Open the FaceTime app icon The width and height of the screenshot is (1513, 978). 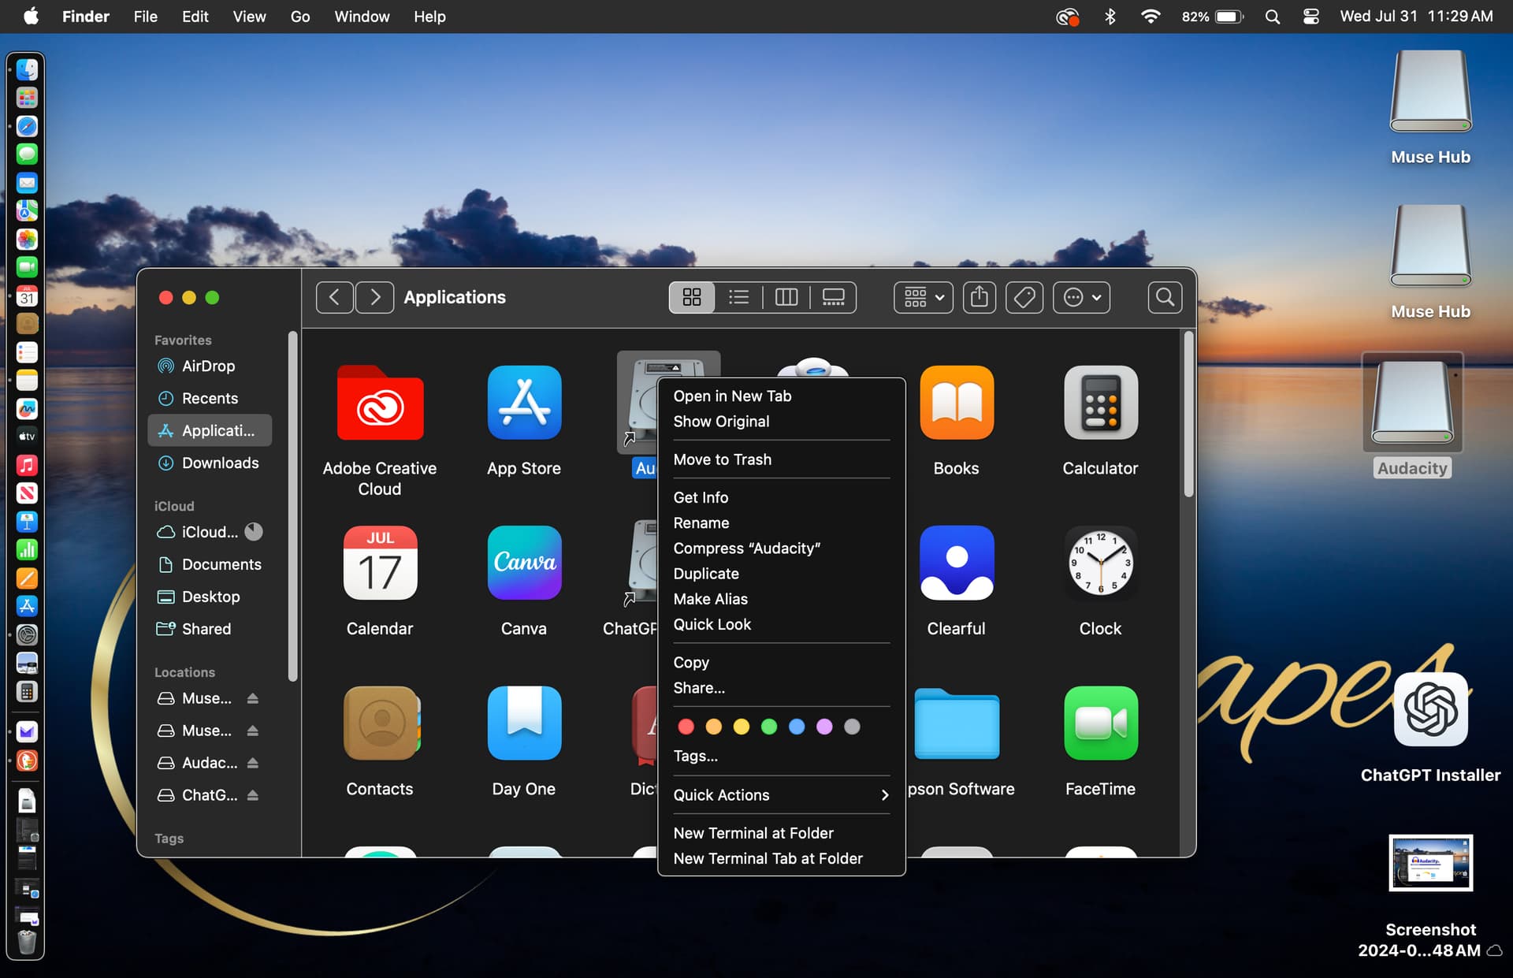pos(1100,723)
